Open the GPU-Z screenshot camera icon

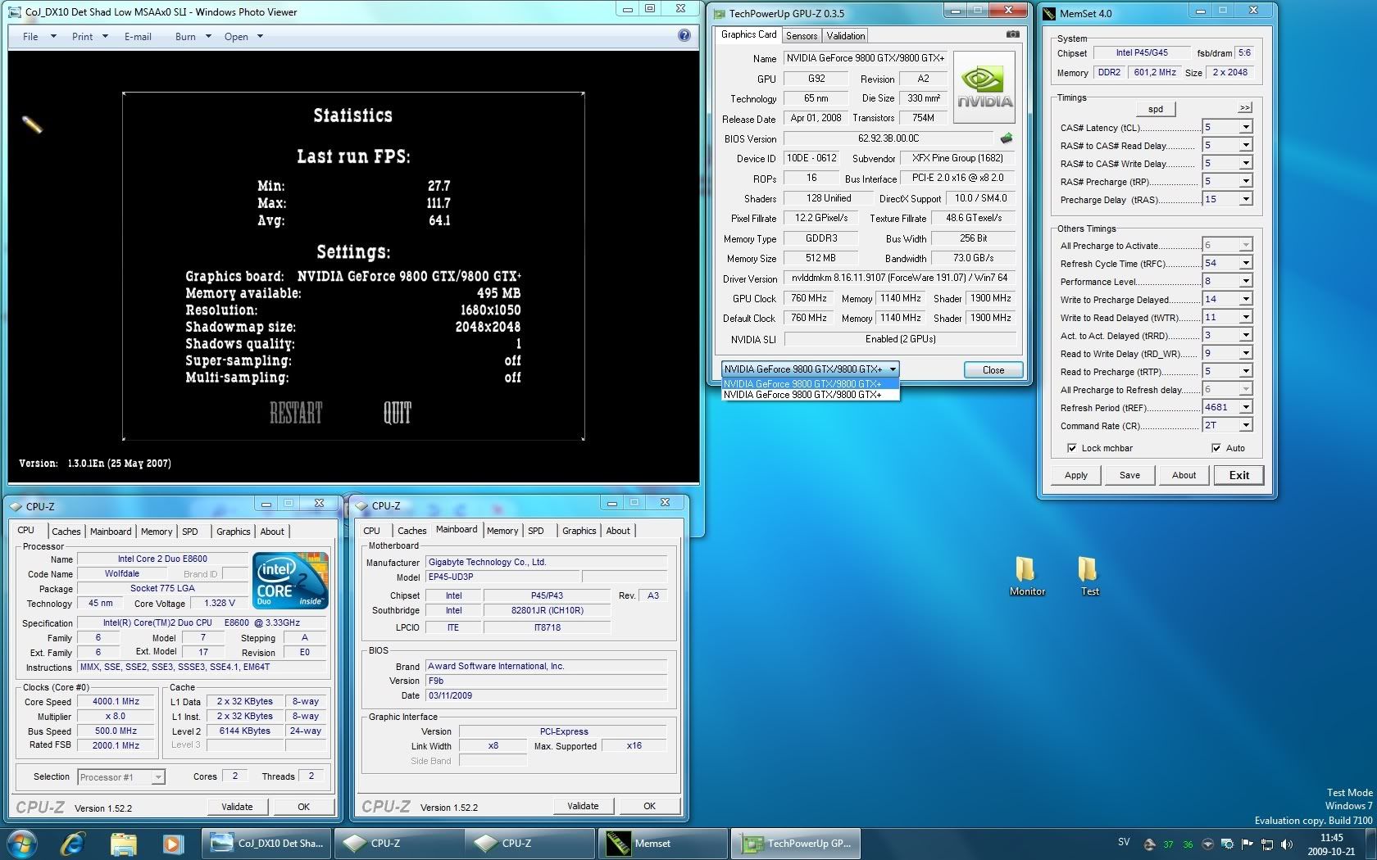[1012, 34]
